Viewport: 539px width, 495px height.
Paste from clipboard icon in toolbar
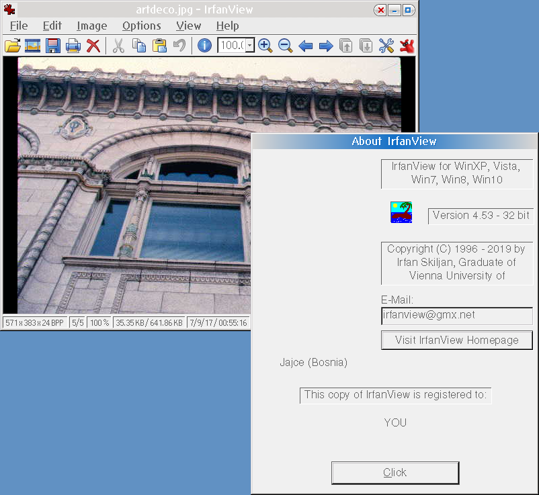(159, 46)
